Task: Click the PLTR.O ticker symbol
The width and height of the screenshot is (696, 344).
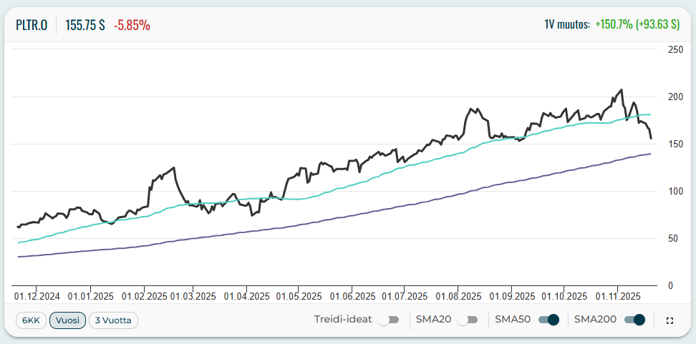Action: point(32,25)
